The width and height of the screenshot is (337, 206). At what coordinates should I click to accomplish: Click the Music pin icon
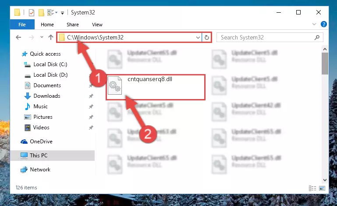pyautogui.click(x=91, y=107)
